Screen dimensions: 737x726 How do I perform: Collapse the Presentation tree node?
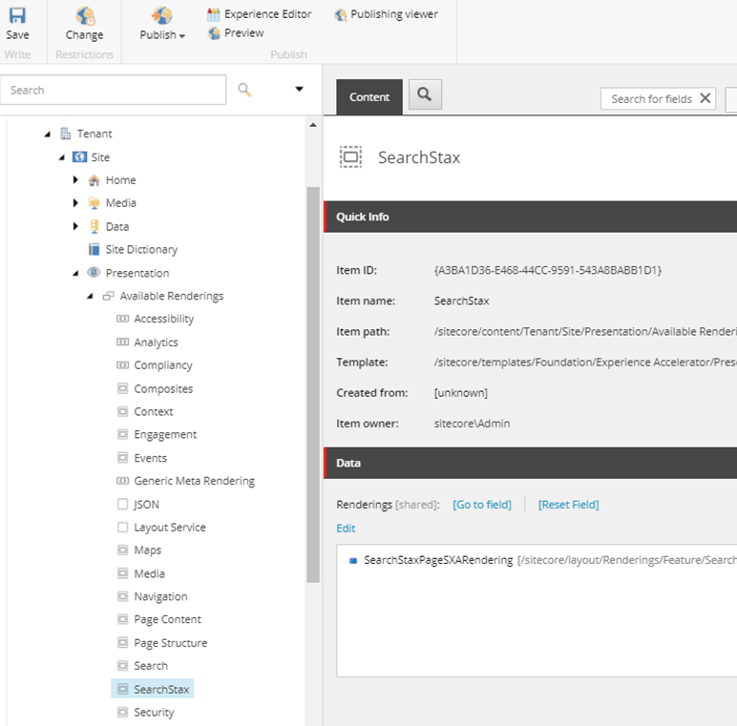tap(75, 273)
